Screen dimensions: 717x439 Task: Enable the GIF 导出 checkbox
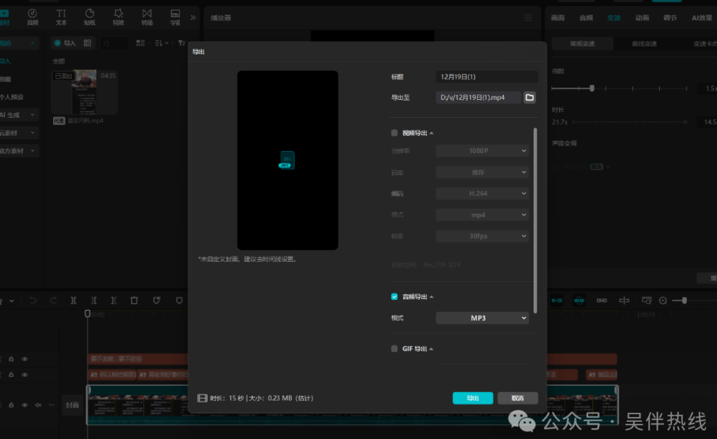(x=394, y=349)
